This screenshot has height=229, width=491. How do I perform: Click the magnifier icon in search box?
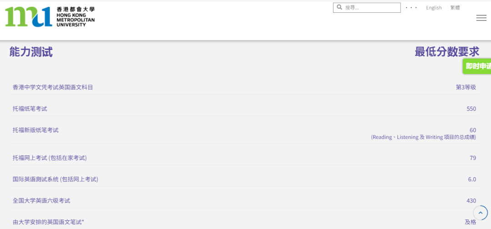pos(339,8)
